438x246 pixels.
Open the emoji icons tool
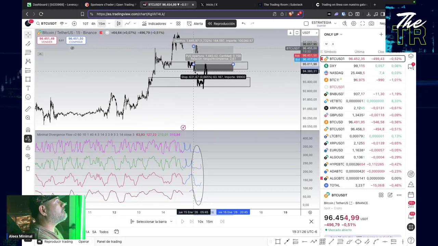[x=28, y=97]
